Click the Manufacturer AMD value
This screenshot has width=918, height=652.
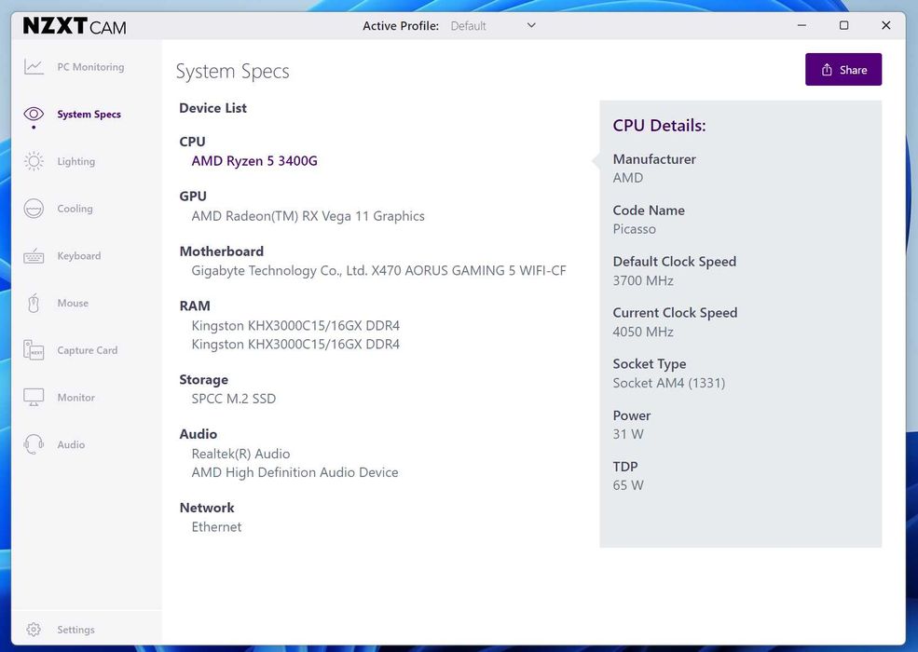pos(627,177)
